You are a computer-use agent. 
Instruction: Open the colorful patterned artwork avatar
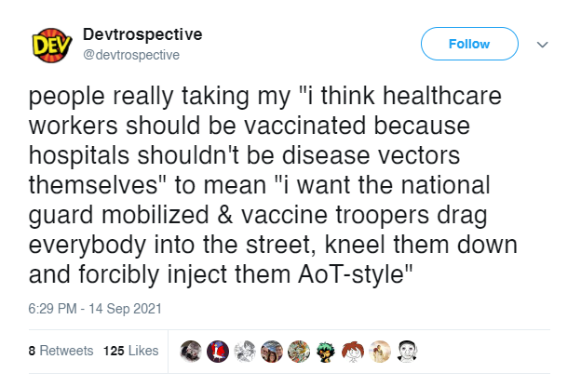pos(299,352)
